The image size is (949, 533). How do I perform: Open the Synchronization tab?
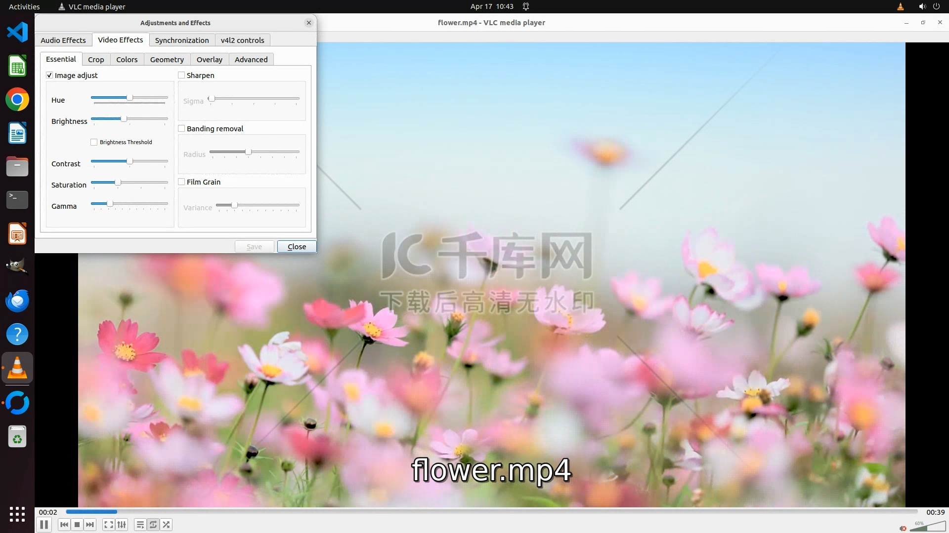[x=181, y=40]
